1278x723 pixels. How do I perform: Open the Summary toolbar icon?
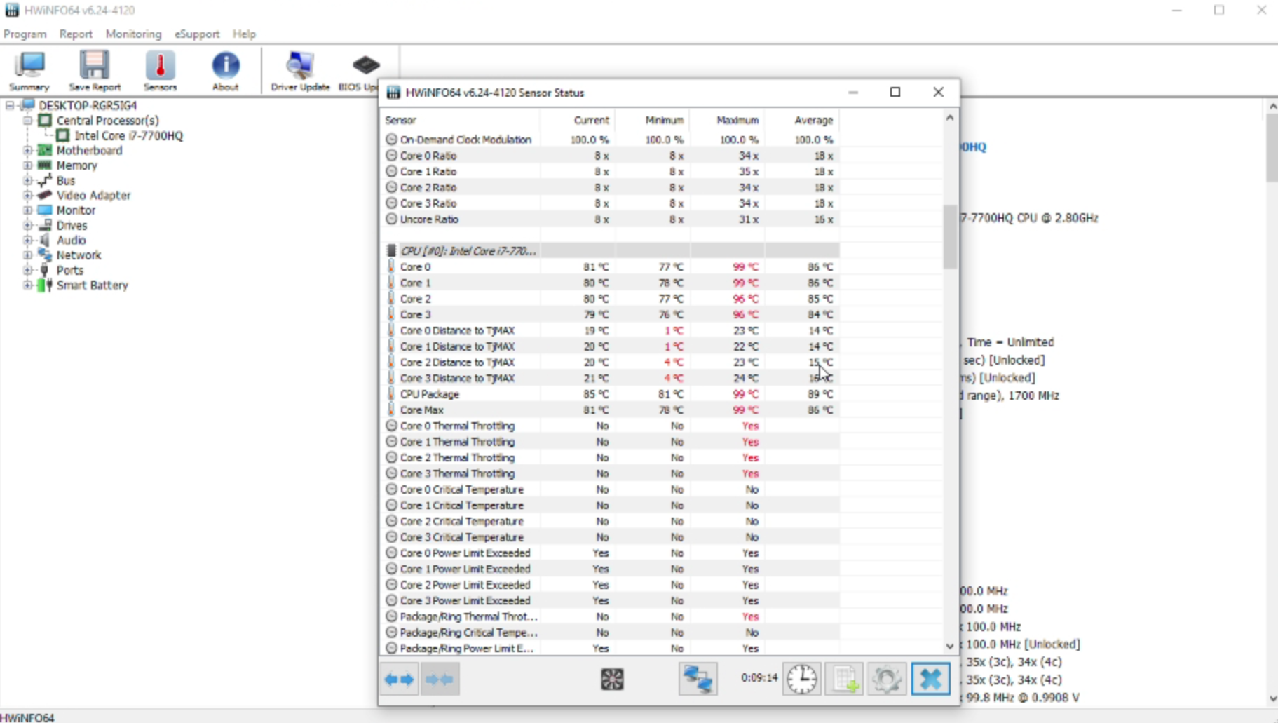point(29,70)
